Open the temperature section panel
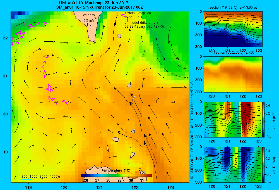The image size is (279, 190). tap(233, 29)
